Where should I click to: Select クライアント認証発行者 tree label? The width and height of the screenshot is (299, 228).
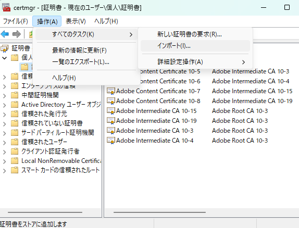(x=51, y=151)
